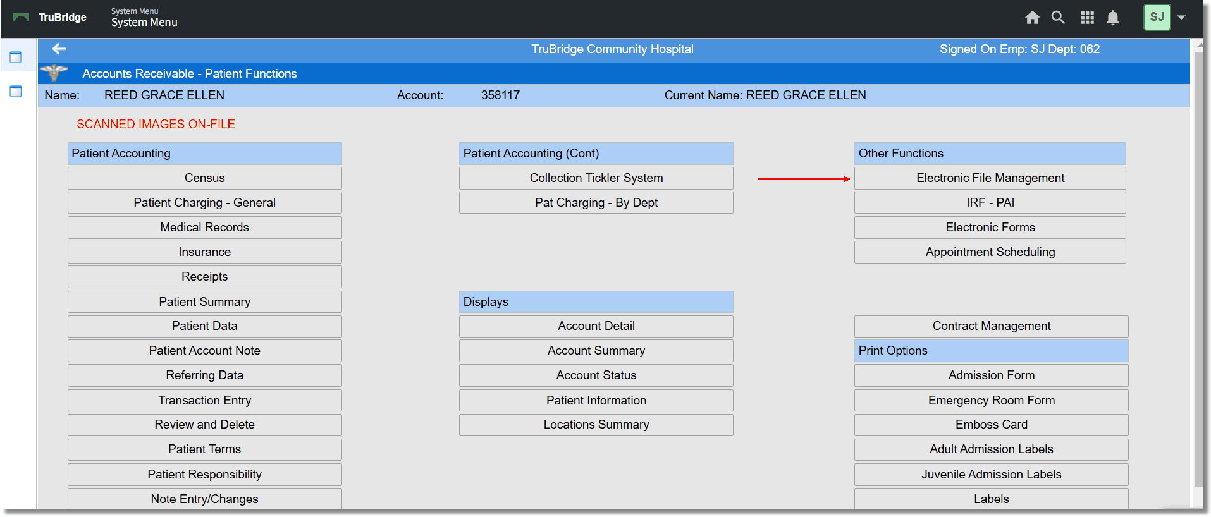Viewport: 1211px width, 517px height.
Task: Open the apps grid icon
Action: click(1087, 18)
